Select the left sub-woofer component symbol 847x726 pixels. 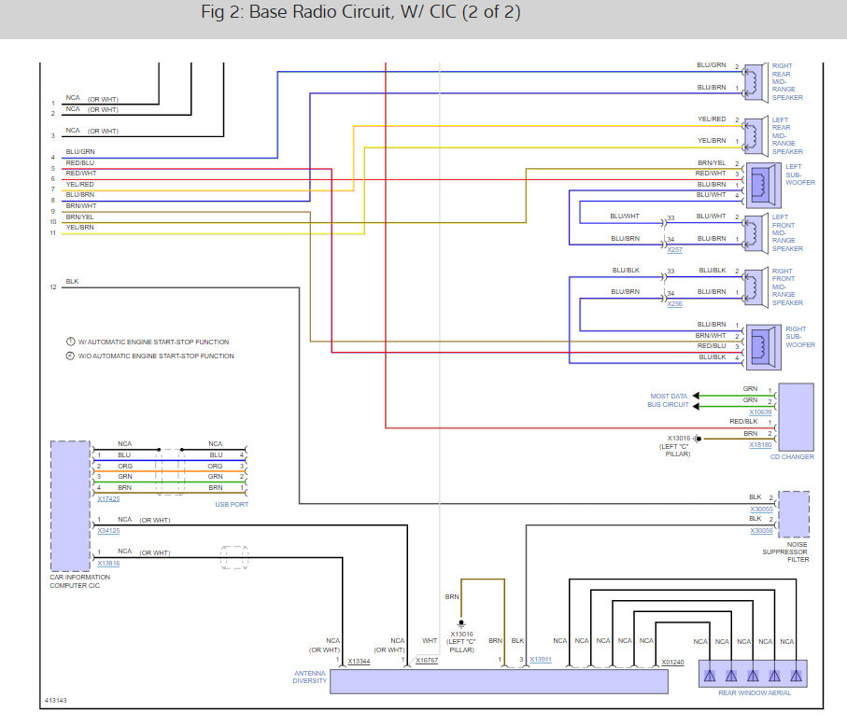pos(763,185)
